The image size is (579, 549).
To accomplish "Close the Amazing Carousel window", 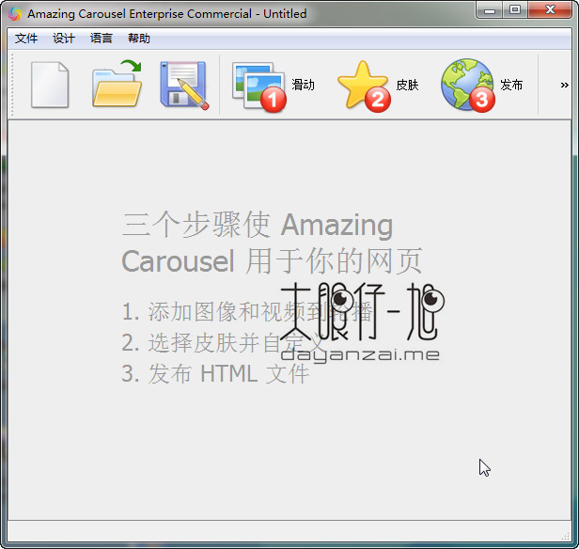I will point(550,10).
